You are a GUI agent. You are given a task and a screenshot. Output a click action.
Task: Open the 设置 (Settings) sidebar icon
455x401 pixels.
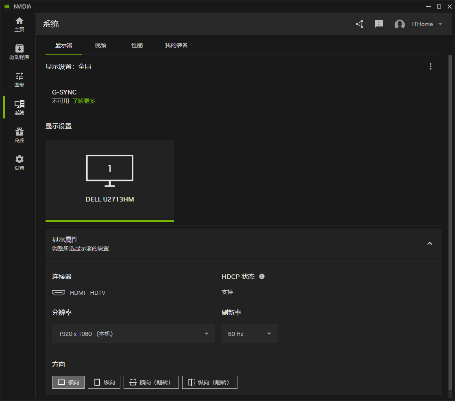[19, 162]
